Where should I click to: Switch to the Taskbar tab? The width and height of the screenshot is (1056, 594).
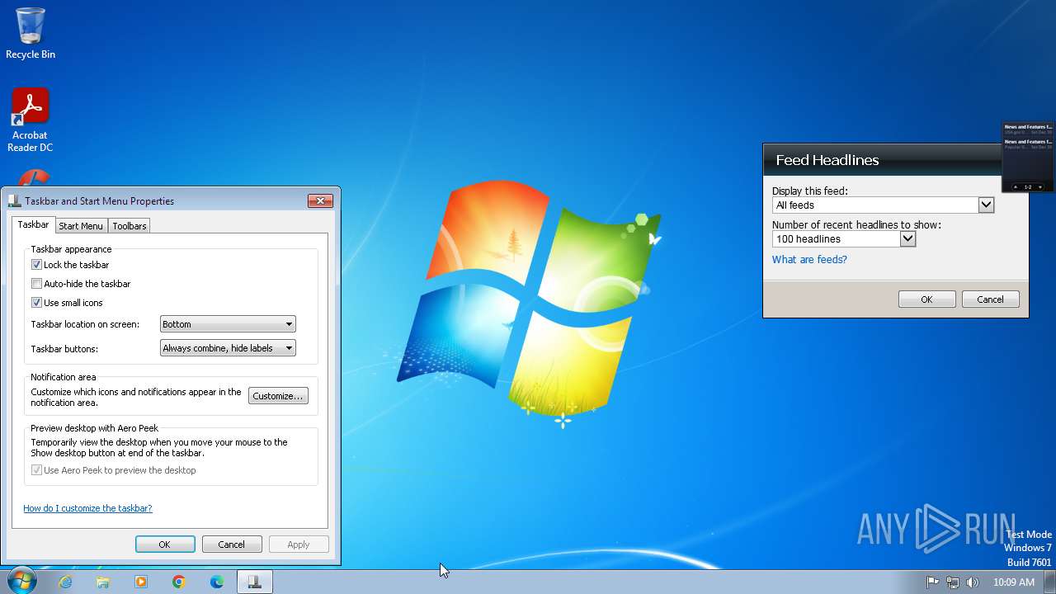pyautogui.click(x=33, y=224)
